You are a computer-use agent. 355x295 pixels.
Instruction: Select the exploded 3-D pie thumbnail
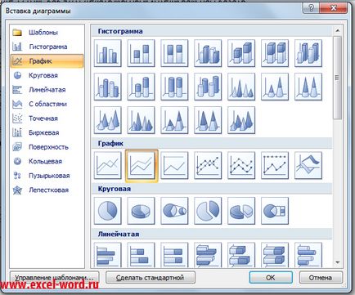pos(241,211)
